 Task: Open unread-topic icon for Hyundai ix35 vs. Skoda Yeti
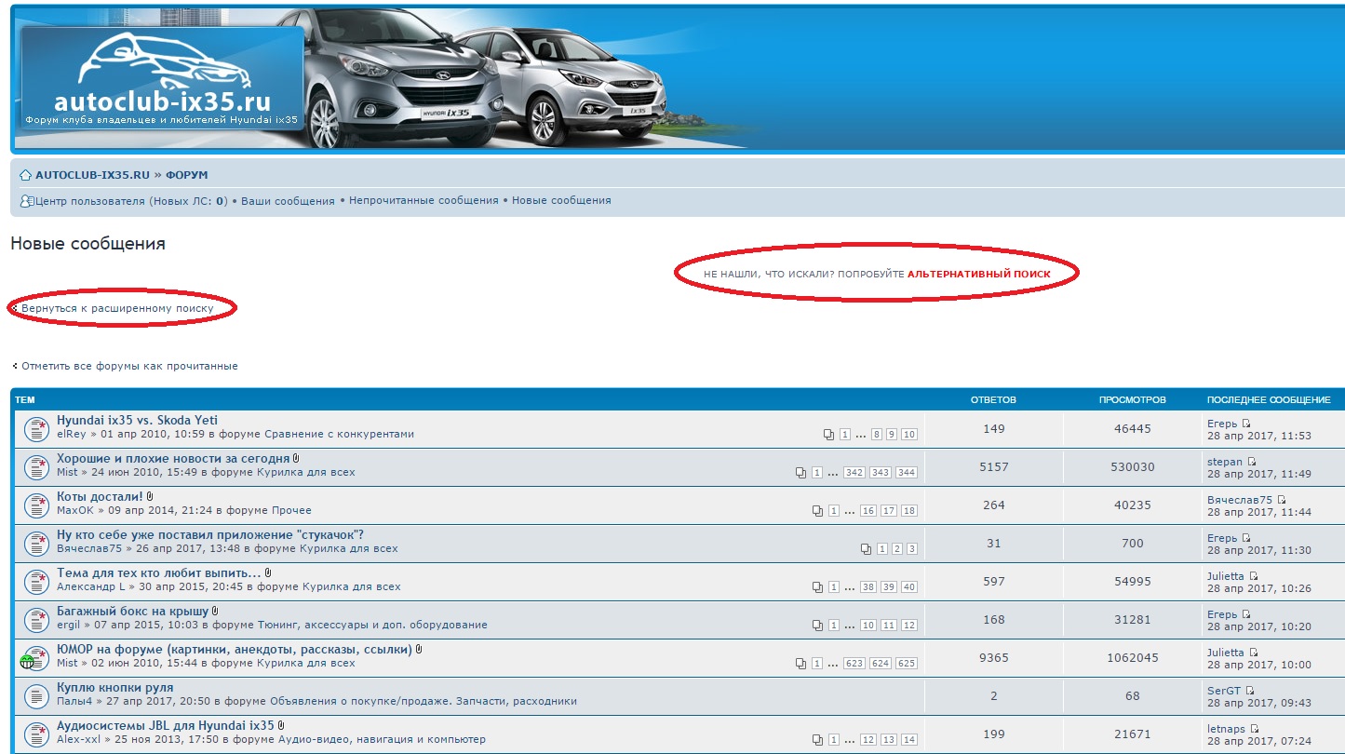click(35, 429)
